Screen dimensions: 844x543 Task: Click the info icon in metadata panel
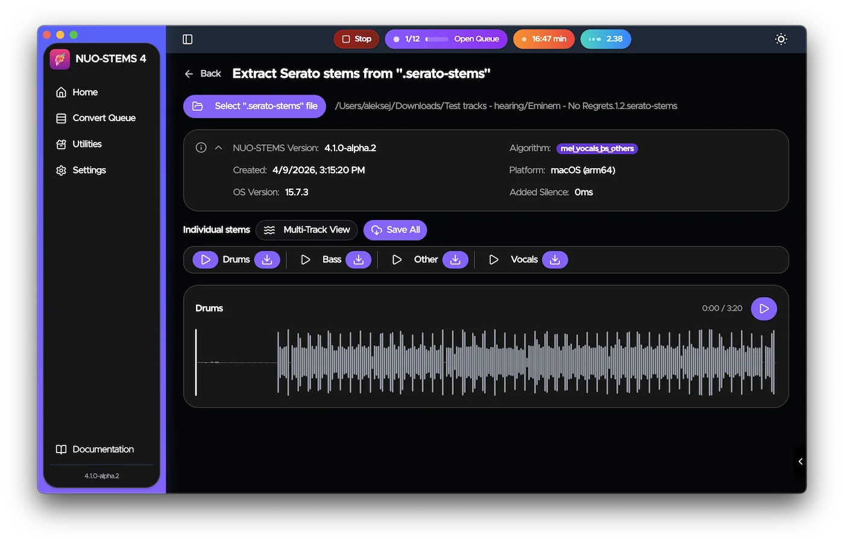coord(201,148)
